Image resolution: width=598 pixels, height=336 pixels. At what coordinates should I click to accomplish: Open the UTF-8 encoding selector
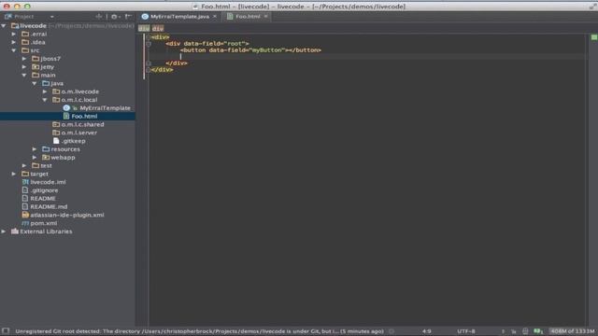pos(466,331)
